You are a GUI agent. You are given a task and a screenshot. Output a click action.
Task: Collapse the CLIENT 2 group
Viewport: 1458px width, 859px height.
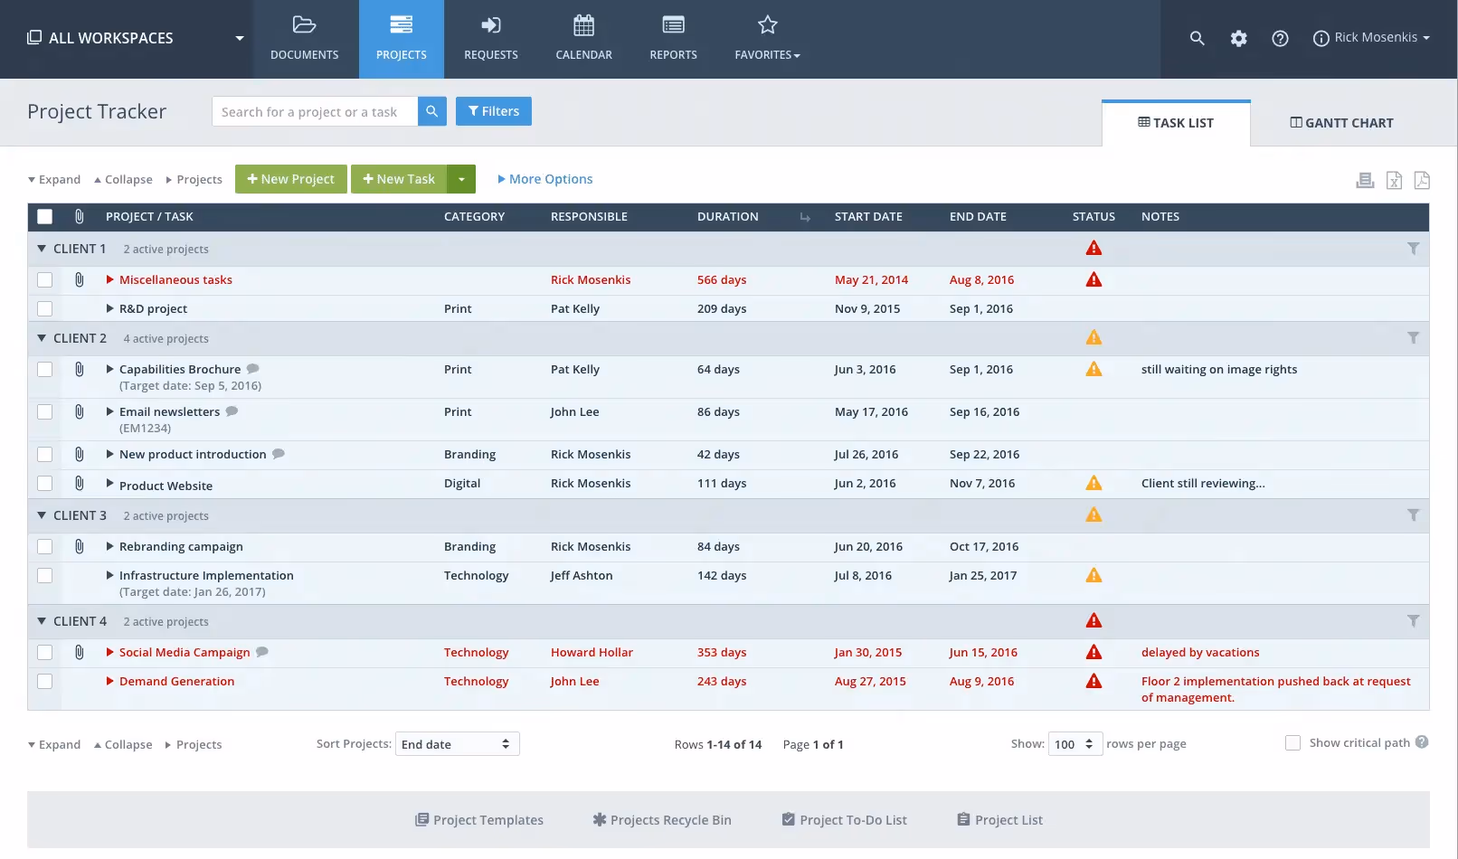[x=41, y=337]
